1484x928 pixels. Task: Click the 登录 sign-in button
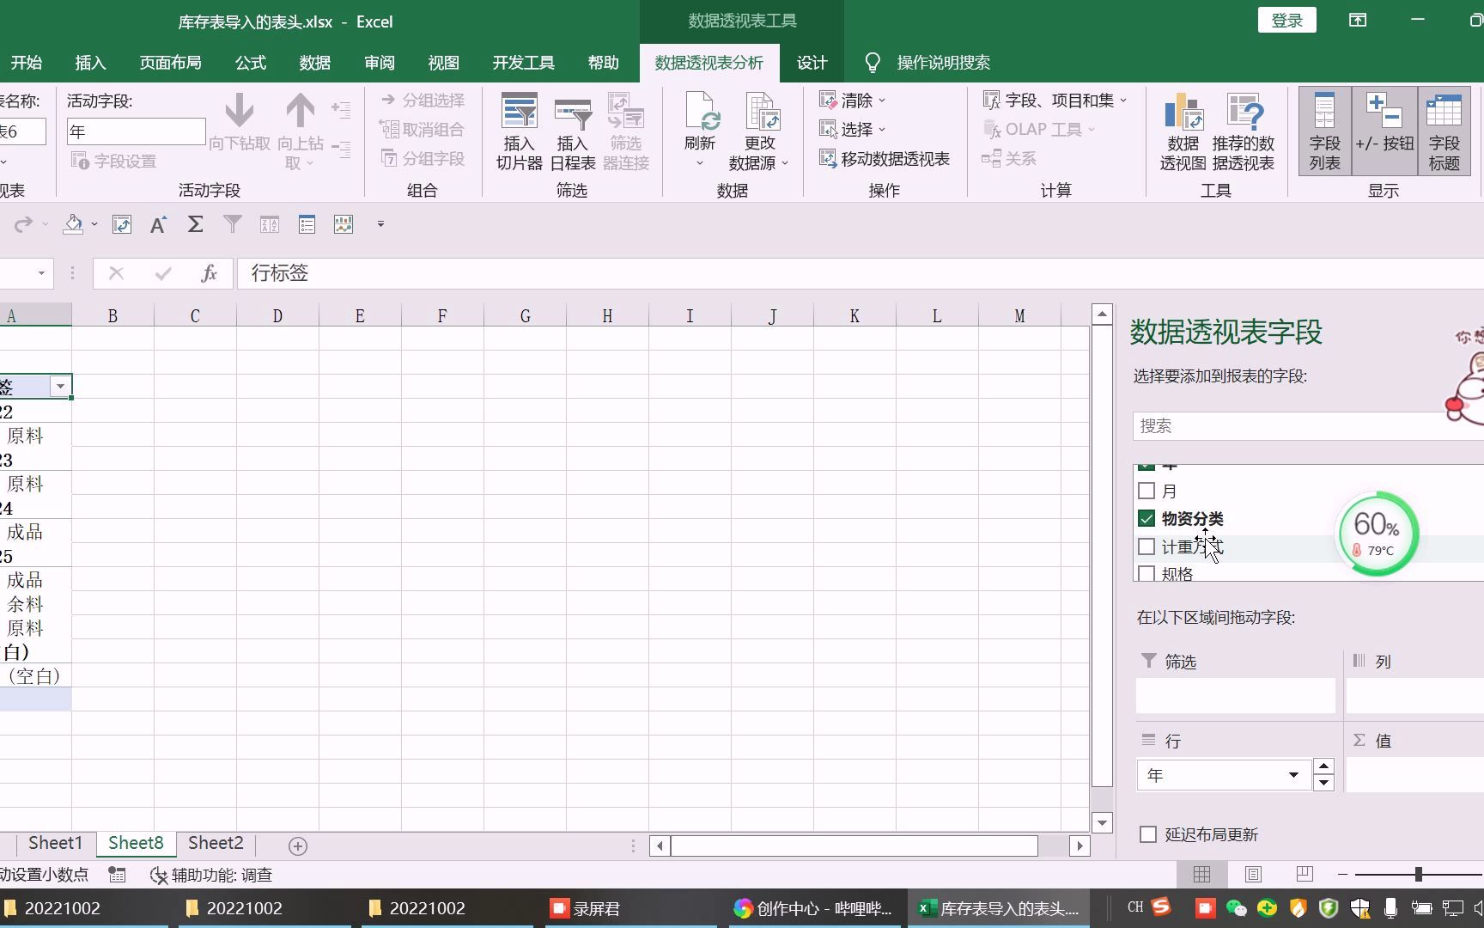[1286, 19]
